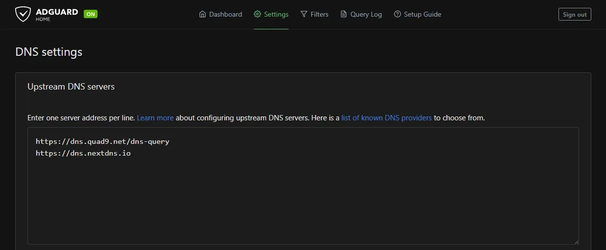Viewport: 606px width, 250px height.
Task: Click the Query Log document icon
Action: [344, 14]
